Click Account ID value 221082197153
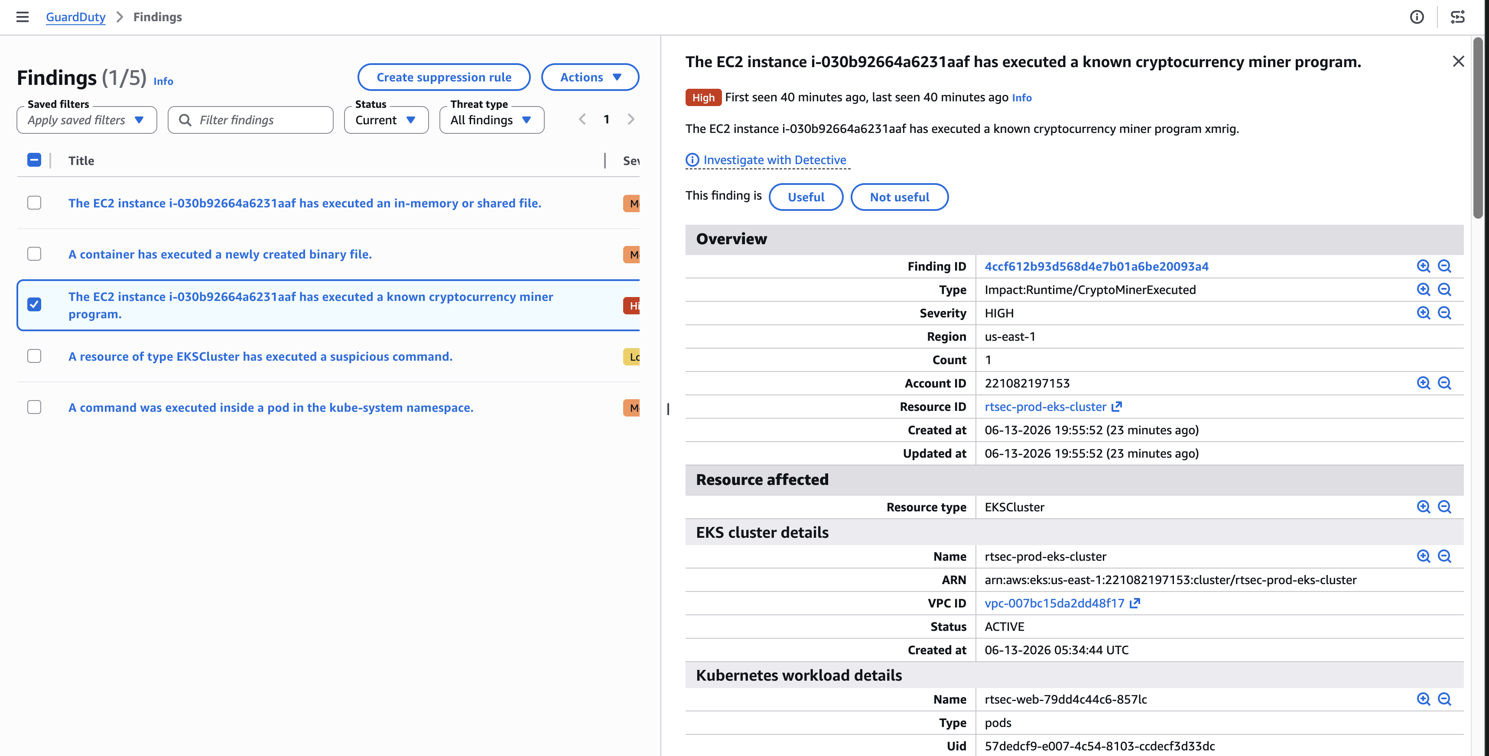Screen dimensions: 1489x756 point(1027,384)
